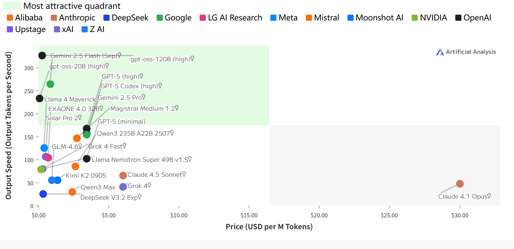Click the lightbulb icon beside Claude 4.1 Opus
This screenshot has height=249, width=514.
489,196
